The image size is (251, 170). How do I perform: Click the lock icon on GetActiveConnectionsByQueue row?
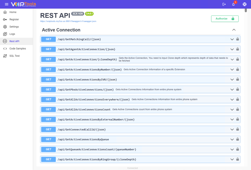tap(238, 139)
